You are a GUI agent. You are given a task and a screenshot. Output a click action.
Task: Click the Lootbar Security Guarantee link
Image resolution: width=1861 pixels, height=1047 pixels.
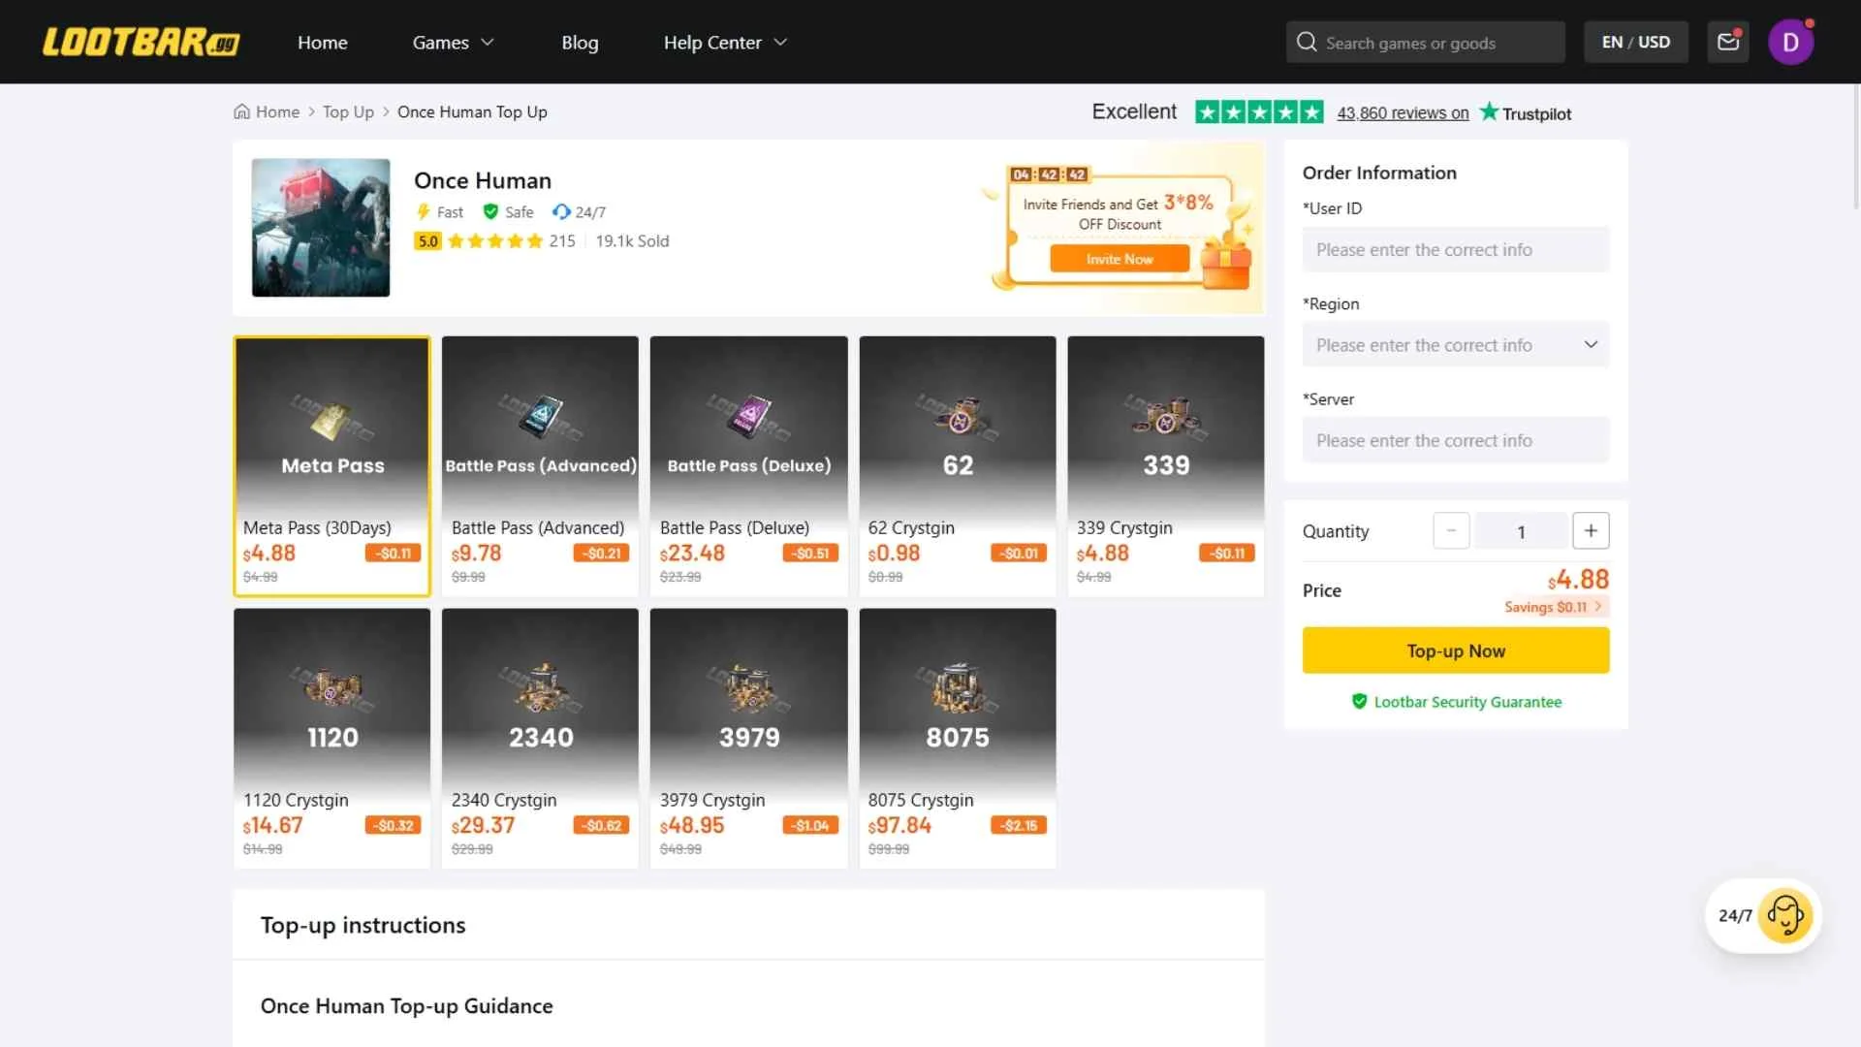[1467, 701]
